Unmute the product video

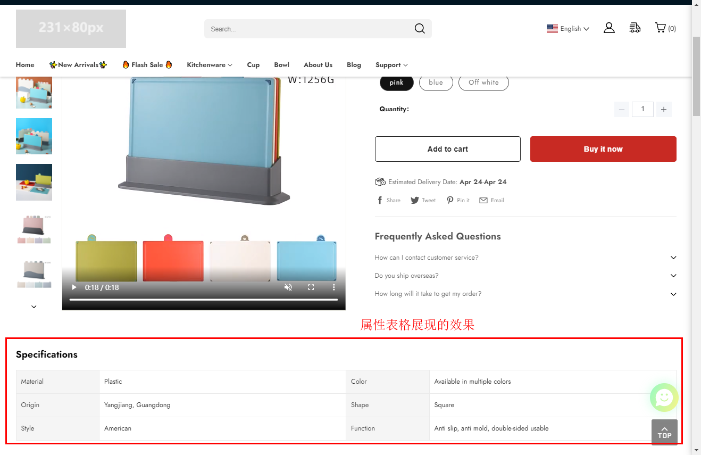pyautogui.click(x=288, y=287)
